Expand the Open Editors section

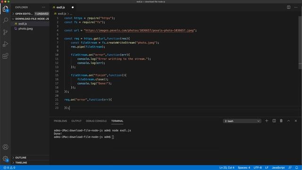pyautogui.click(x=24, y=14)
